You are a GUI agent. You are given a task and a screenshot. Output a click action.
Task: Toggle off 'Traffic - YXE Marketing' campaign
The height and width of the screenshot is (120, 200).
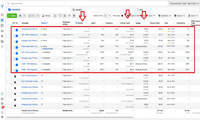click(16, 65)
